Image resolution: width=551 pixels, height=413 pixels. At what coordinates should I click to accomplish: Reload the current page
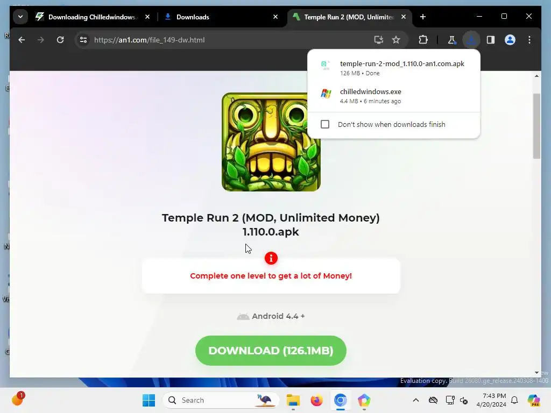(x=60, y=40)
